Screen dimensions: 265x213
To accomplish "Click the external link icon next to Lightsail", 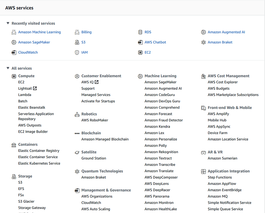I will [x=35, y=88].
